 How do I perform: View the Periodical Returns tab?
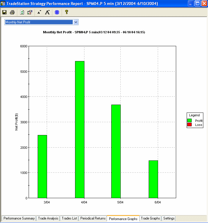[93, 218]
